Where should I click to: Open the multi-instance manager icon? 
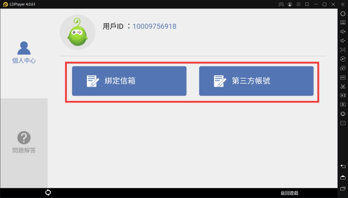click(x=343, y=68)
